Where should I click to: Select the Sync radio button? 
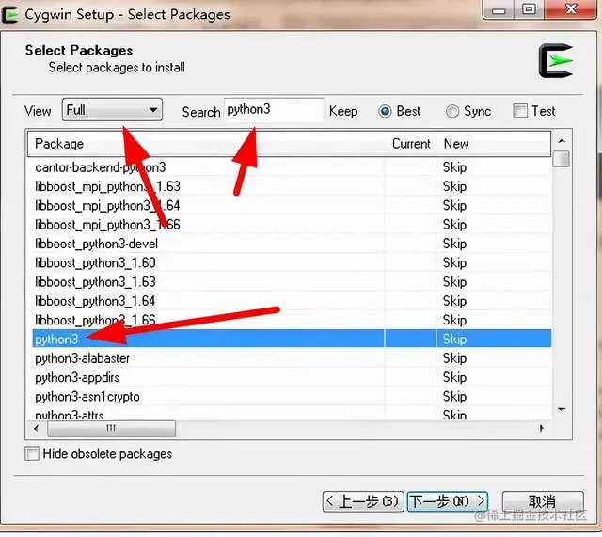(452, 111)
